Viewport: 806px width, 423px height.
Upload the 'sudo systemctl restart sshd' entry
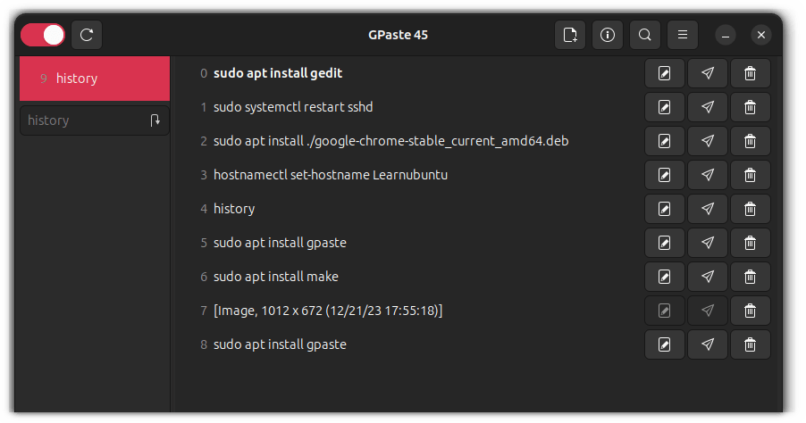click(x=707, y=107)
